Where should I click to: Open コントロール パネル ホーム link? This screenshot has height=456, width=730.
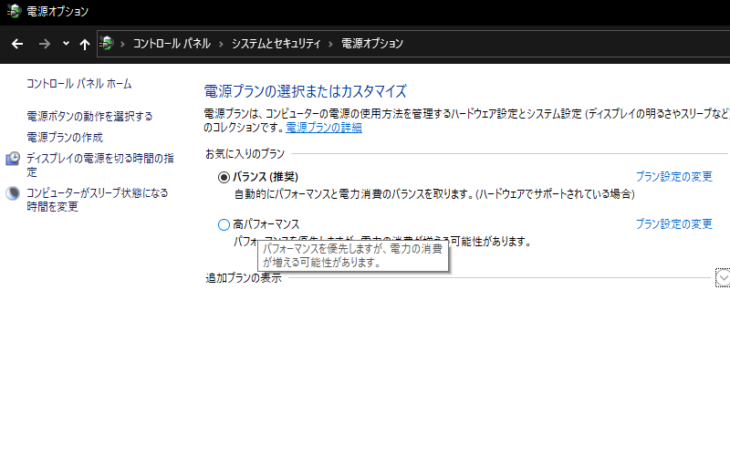[x=79, y=84]
